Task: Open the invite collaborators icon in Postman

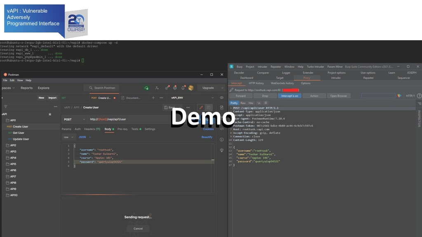Action: click(x=157, y=88)
